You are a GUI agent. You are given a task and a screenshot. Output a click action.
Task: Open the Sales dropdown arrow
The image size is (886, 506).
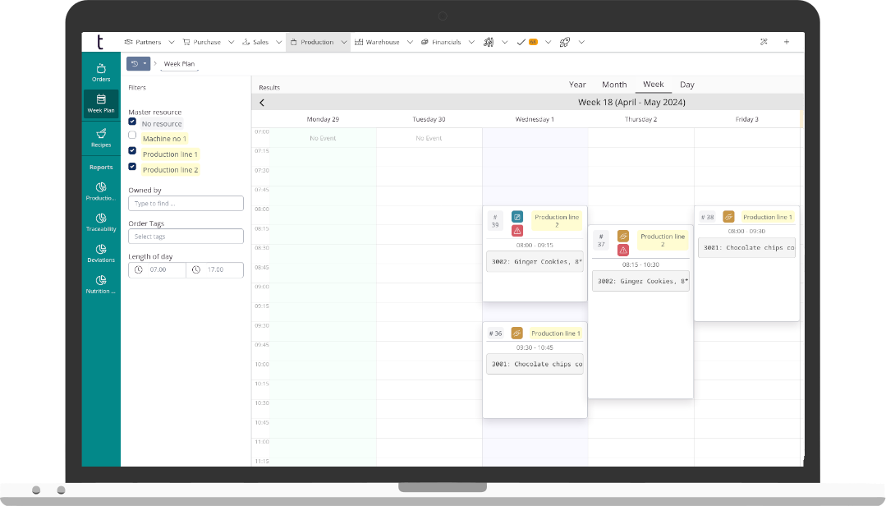pyautogui.click(x=278, y=41)
